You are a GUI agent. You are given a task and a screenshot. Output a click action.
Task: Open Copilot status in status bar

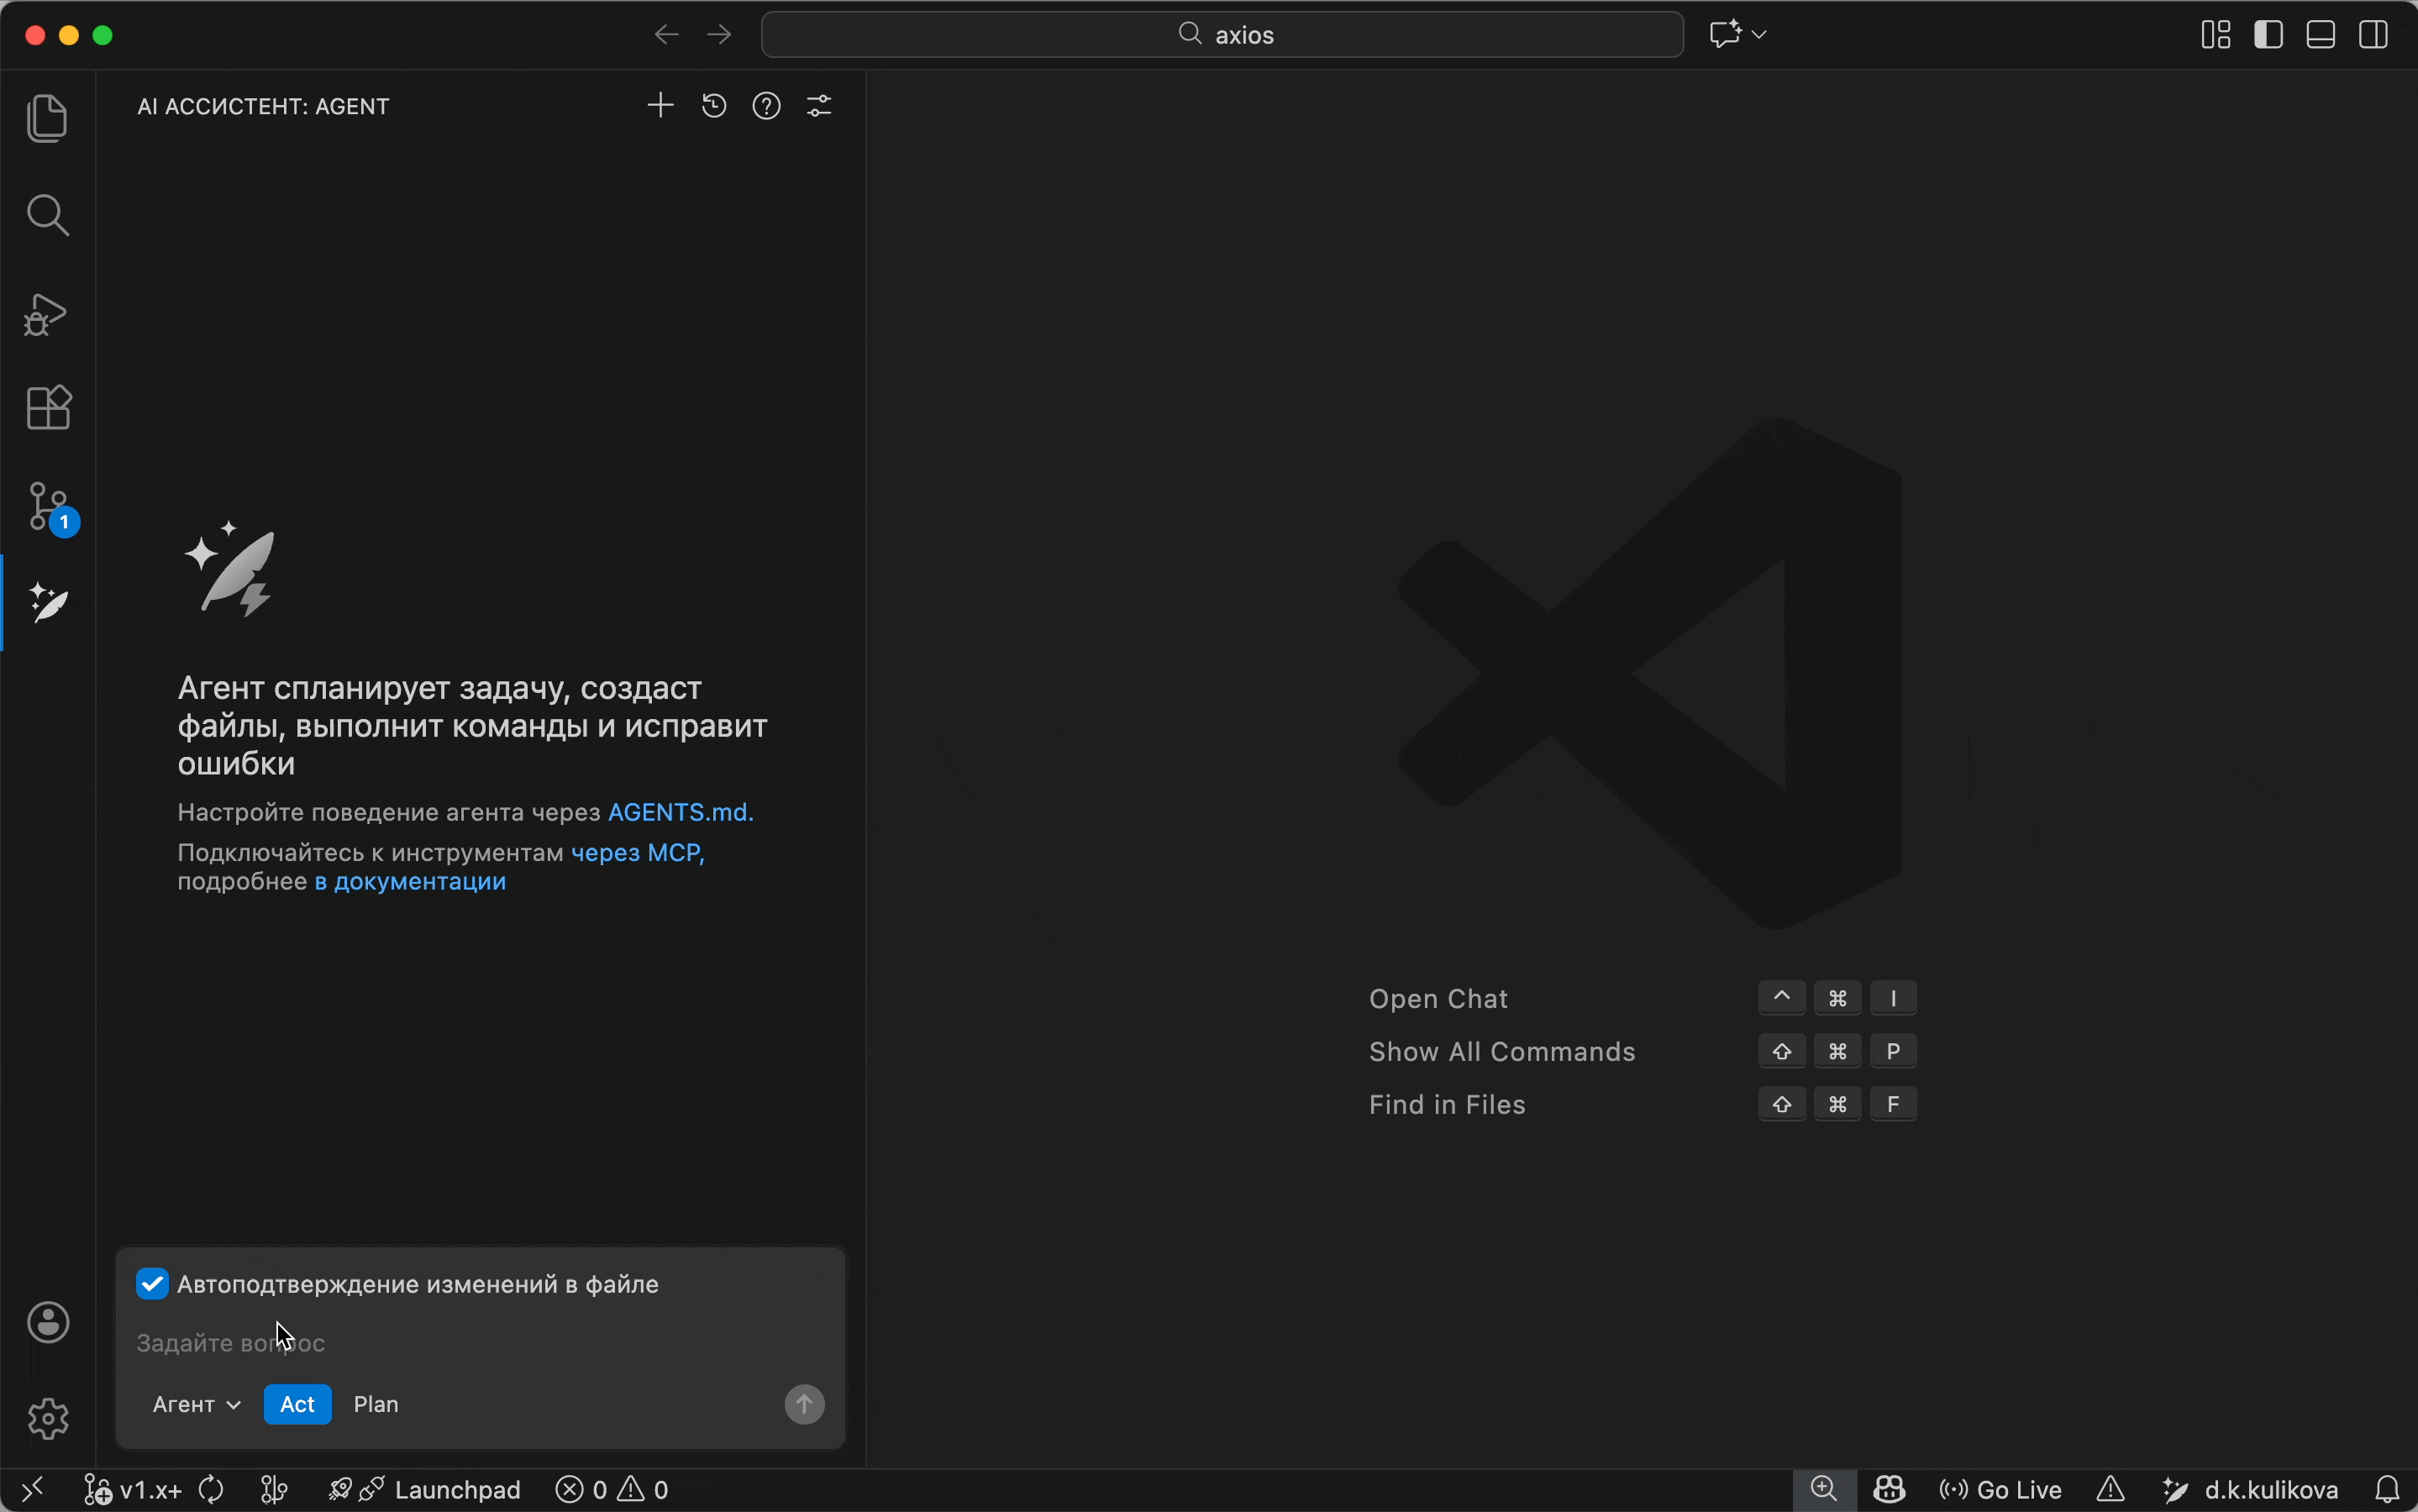point(1889,1490)
